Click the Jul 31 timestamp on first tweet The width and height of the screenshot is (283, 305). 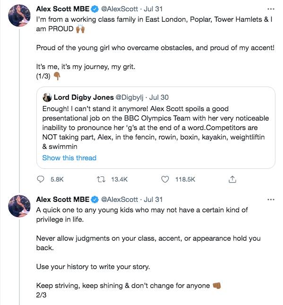click(x=153, y=9)
